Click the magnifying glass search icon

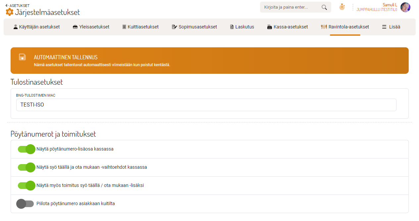click(324, 7)
